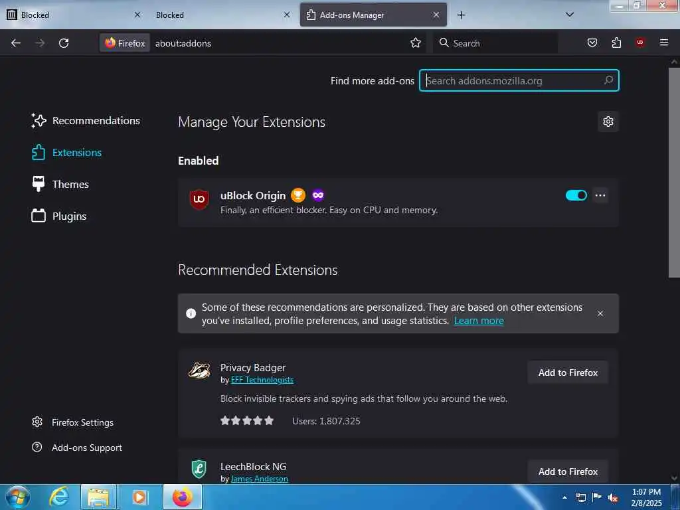This screenshot has height=510, width=680.
Task: Open the Windows Start menu
Action: pos(18,497)
